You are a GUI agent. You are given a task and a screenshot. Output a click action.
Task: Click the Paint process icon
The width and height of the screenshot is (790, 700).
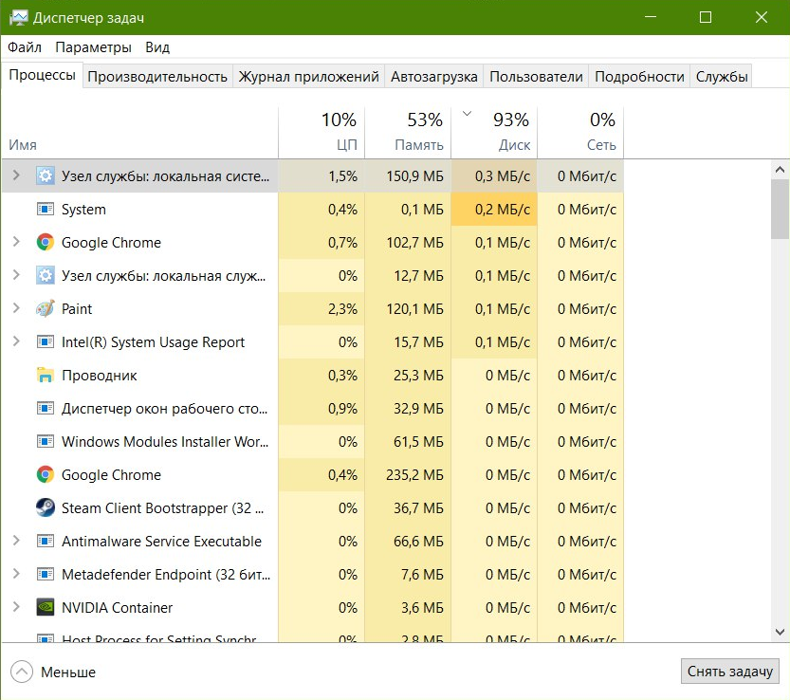pyautogui.click(x=45, y=309)
